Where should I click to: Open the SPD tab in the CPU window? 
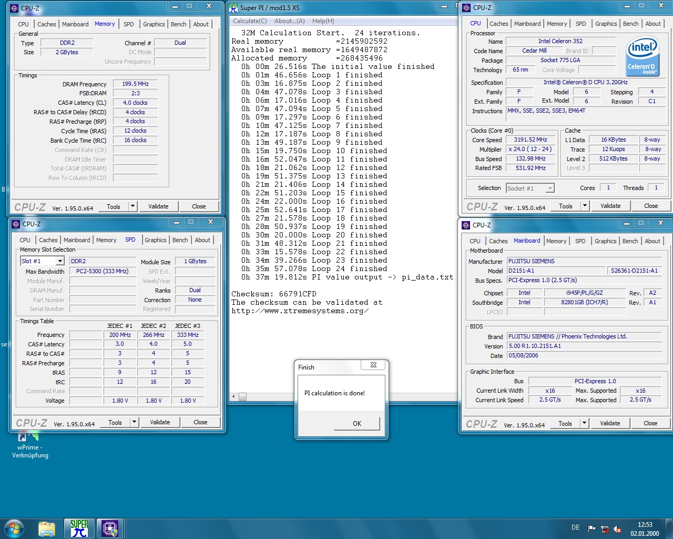click(580, 24)
